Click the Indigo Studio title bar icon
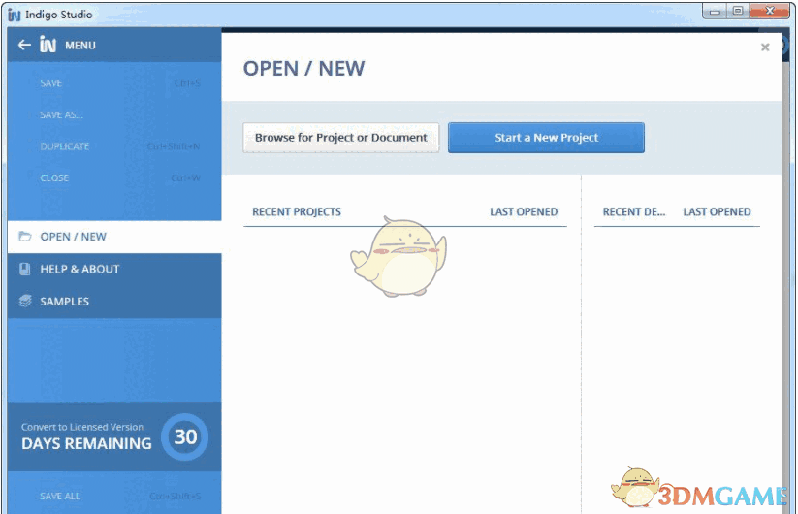Viewport: 798px width, 514px height. 15,15
